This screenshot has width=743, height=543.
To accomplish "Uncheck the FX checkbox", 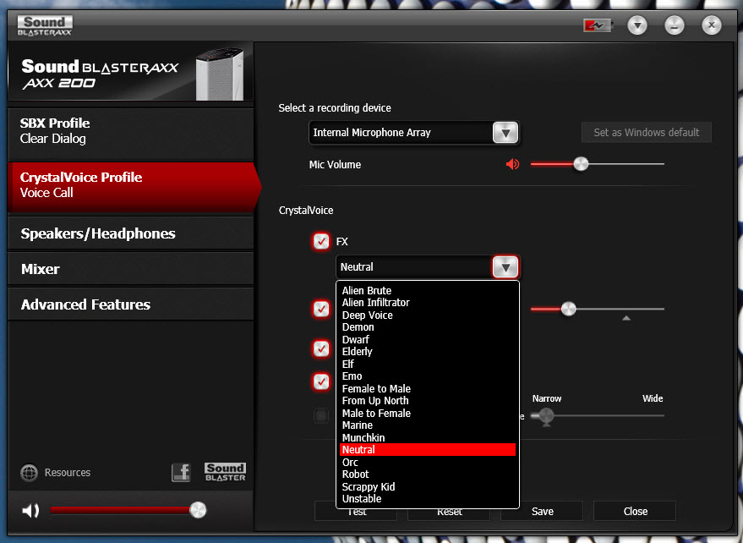I will [321, 241].
